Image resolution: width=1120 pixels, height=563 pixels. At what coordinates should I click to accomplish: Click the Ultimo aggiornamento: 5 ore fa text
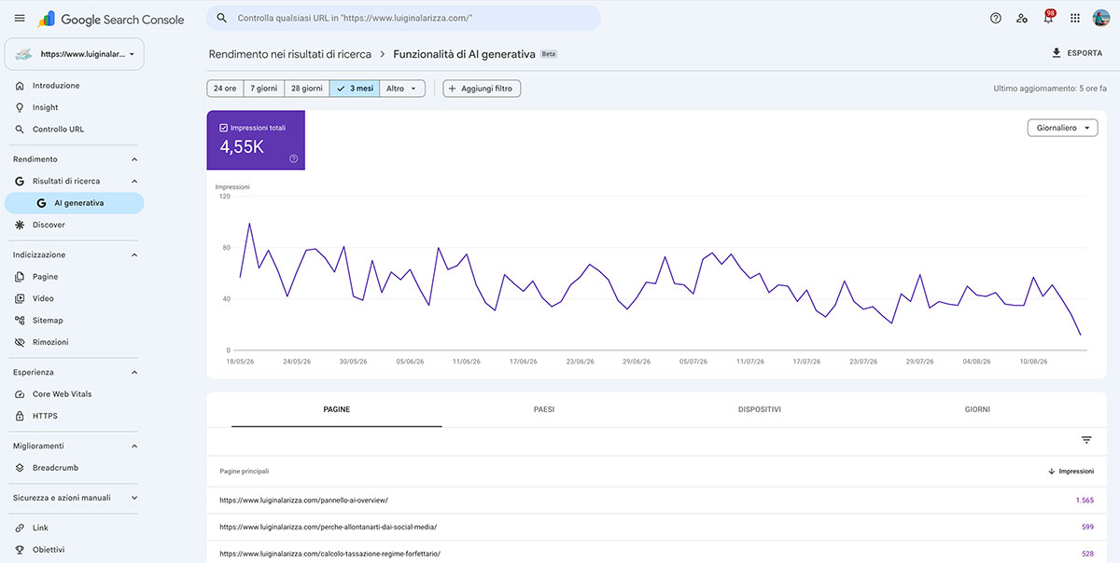pyautogui.click(x=1050, y=89)
